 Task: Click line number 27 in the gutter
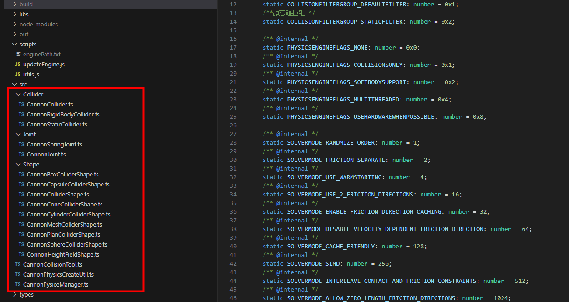click(233, 134)
